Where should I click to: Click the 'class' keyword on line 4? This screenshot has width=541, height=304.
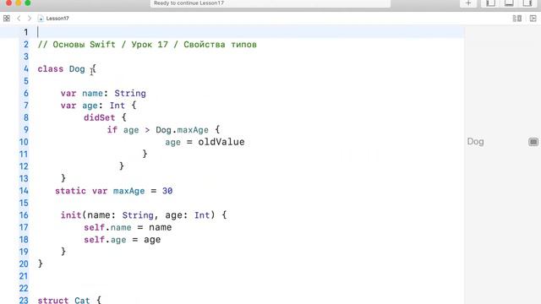[x=51, y=69]
